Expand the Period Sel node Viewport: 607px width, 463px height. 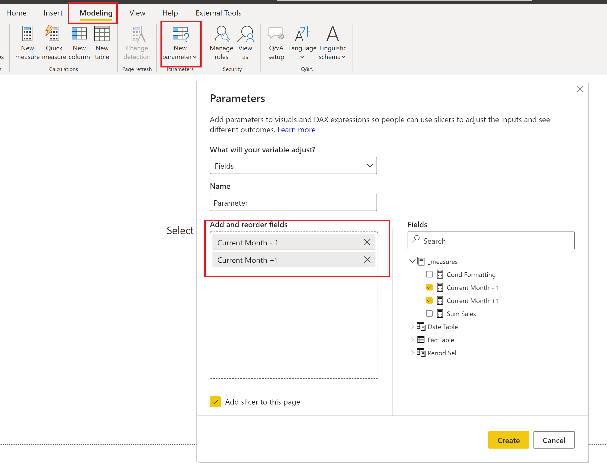click(412, 353)
